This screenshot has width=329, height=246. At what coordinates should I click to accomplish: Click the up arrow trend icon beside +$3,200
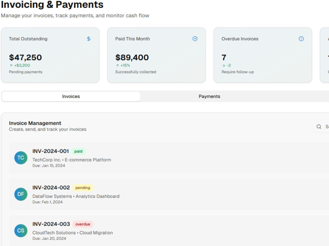coord(11,65)
